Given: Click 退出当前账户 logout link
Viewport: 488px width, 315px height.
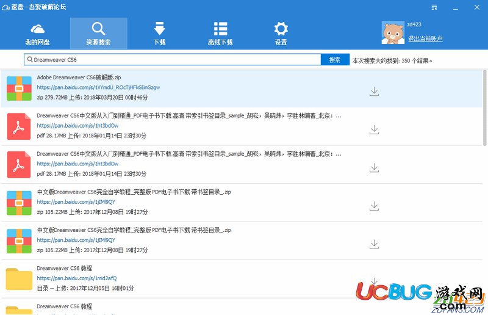Looking at the screenshot, I should pos(425,38).
